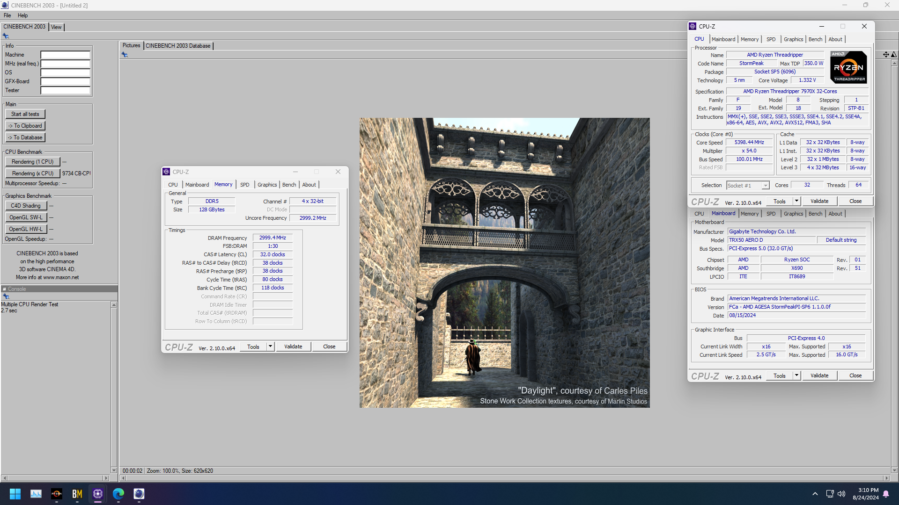Select the move view crosshair icon
This screenshot has height=505, width=899.
point(886,55)
